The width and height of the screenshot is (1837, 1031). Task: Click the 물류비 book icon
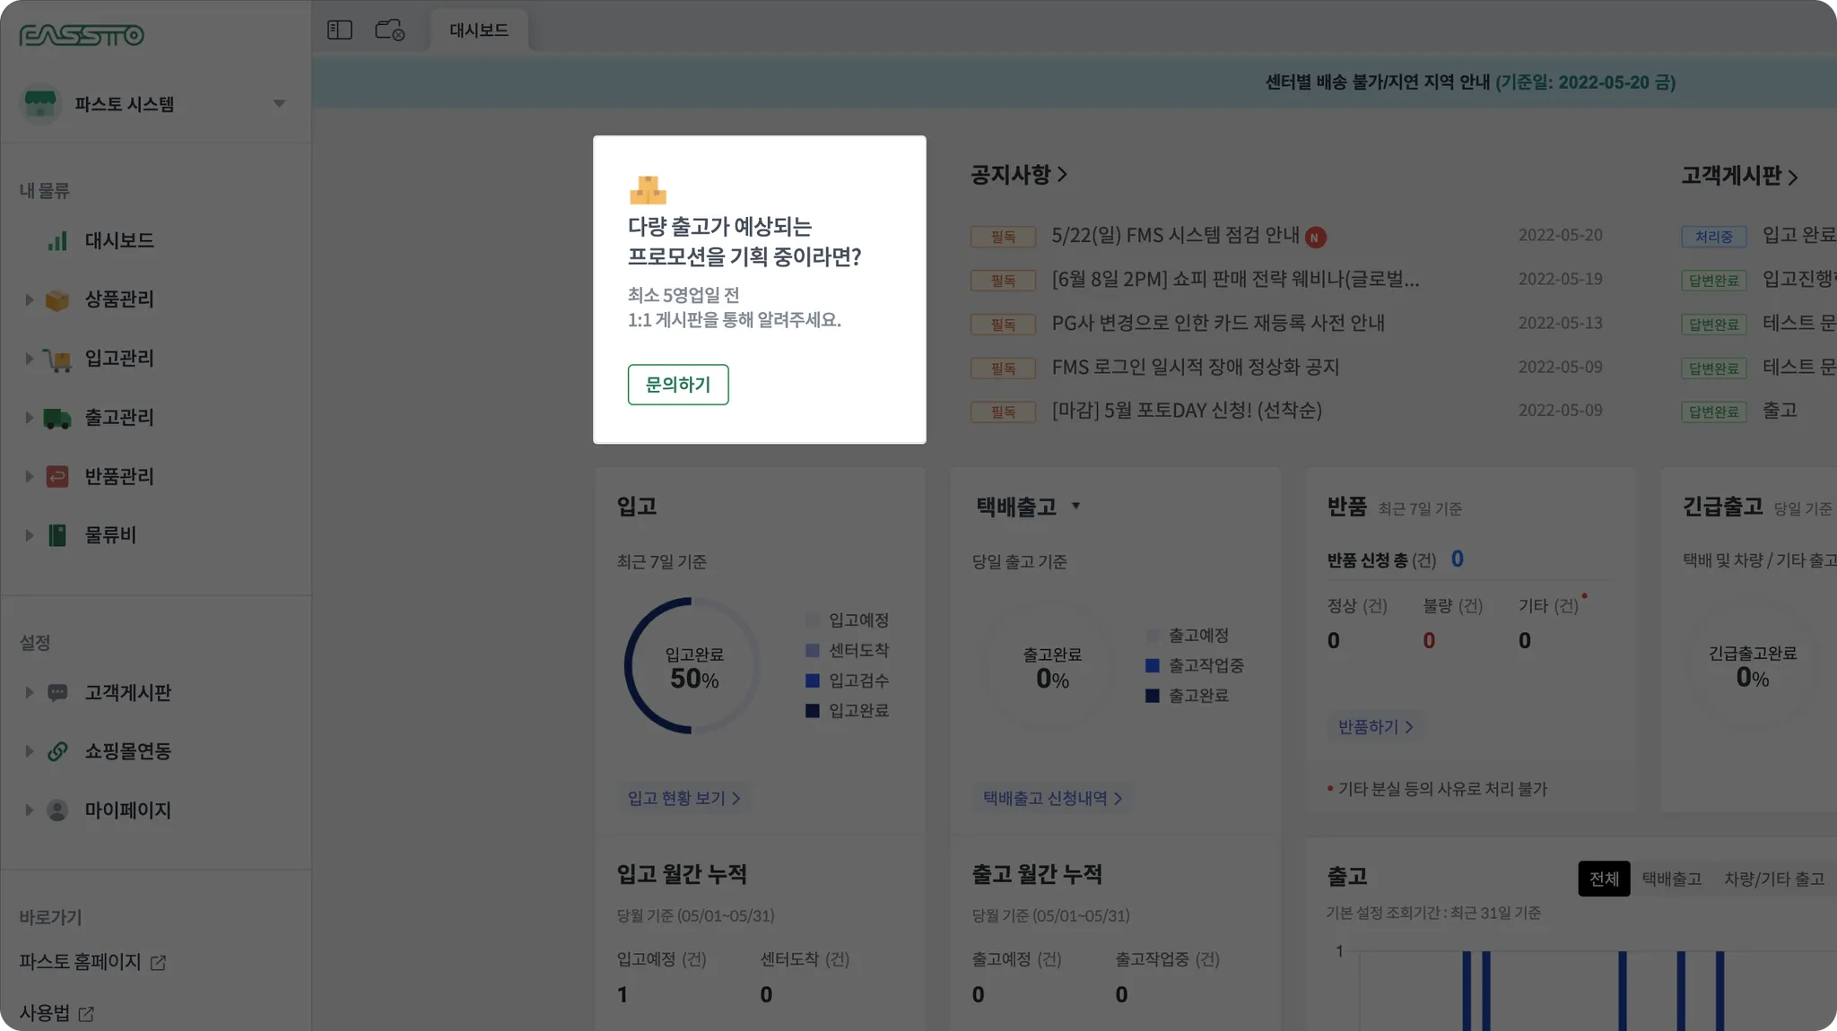coord(57,535)
